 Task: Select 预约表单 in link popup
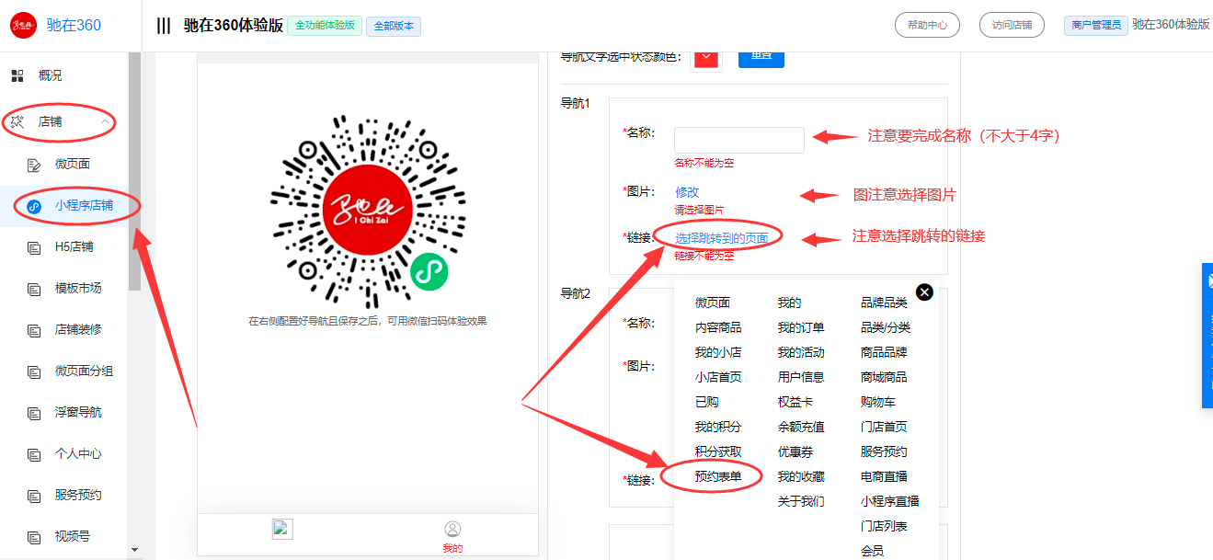718,476
